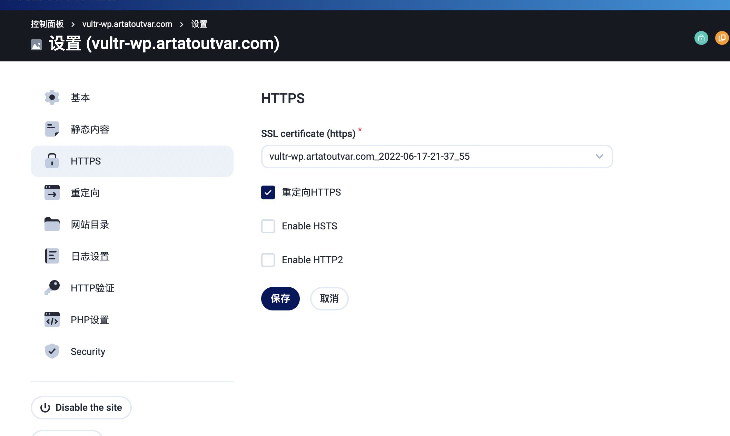Click the code icon for PHP设置
This screenshot has width=730, height=436.
click(52, 319)
